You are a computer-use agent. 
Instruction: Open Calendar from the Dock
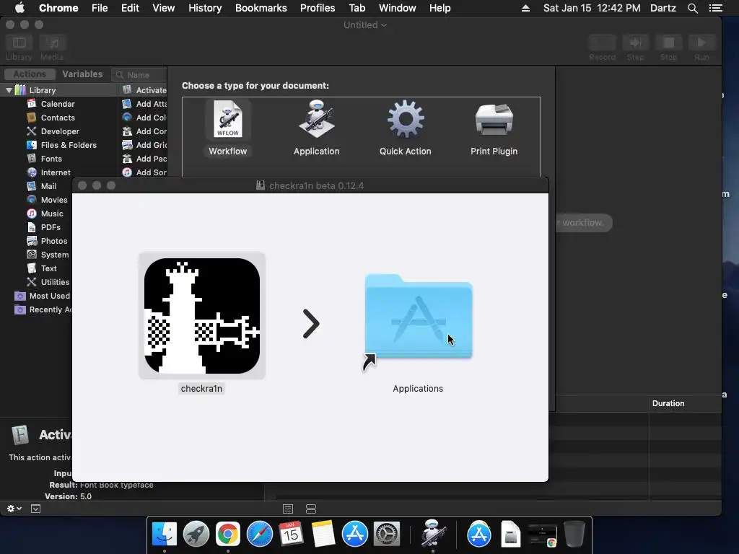291,535
